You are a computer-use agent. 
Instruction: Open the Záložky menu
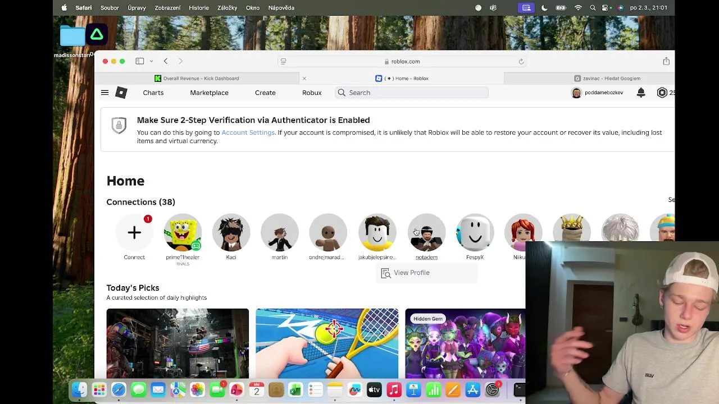click(227, 8)
